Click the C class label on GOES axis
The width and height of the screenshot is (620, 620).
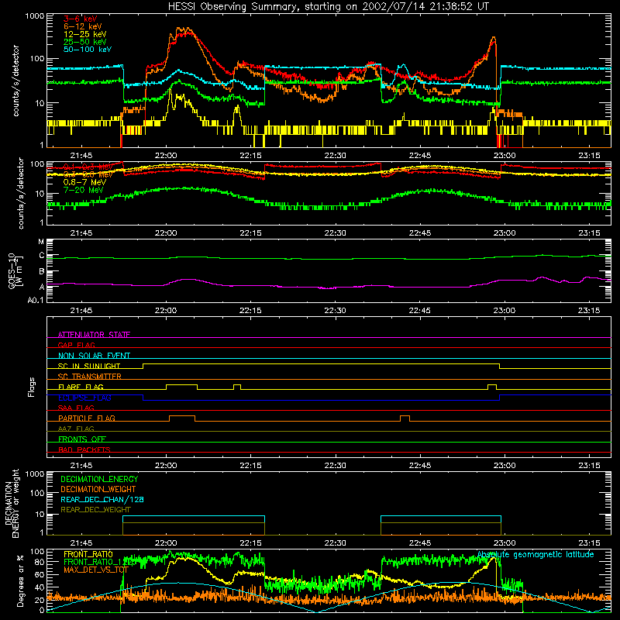pos(42,256)
